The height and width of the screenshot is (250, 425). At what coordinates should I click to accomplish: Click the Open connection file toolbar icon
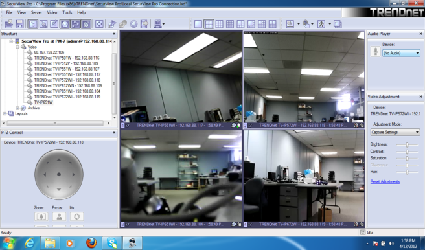click(x=8, y=24)
